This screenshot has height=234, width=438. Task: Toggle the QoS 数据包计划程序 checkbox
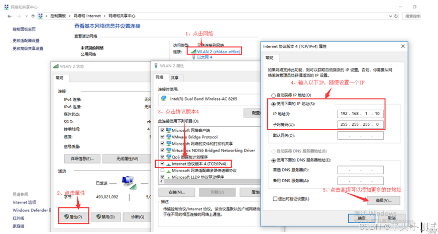(x=162, y=157)
